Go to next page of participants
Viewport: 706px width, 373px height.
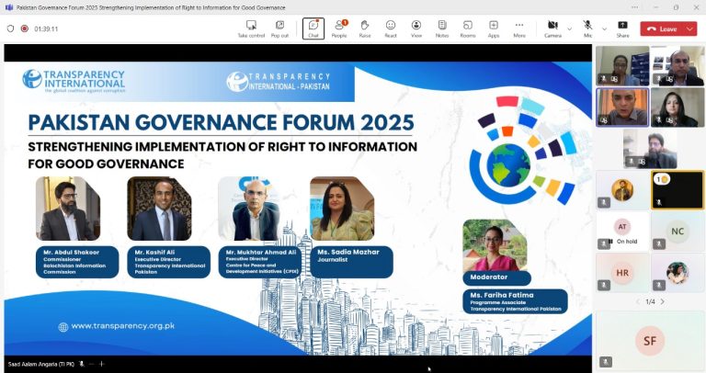coord(662,301)
